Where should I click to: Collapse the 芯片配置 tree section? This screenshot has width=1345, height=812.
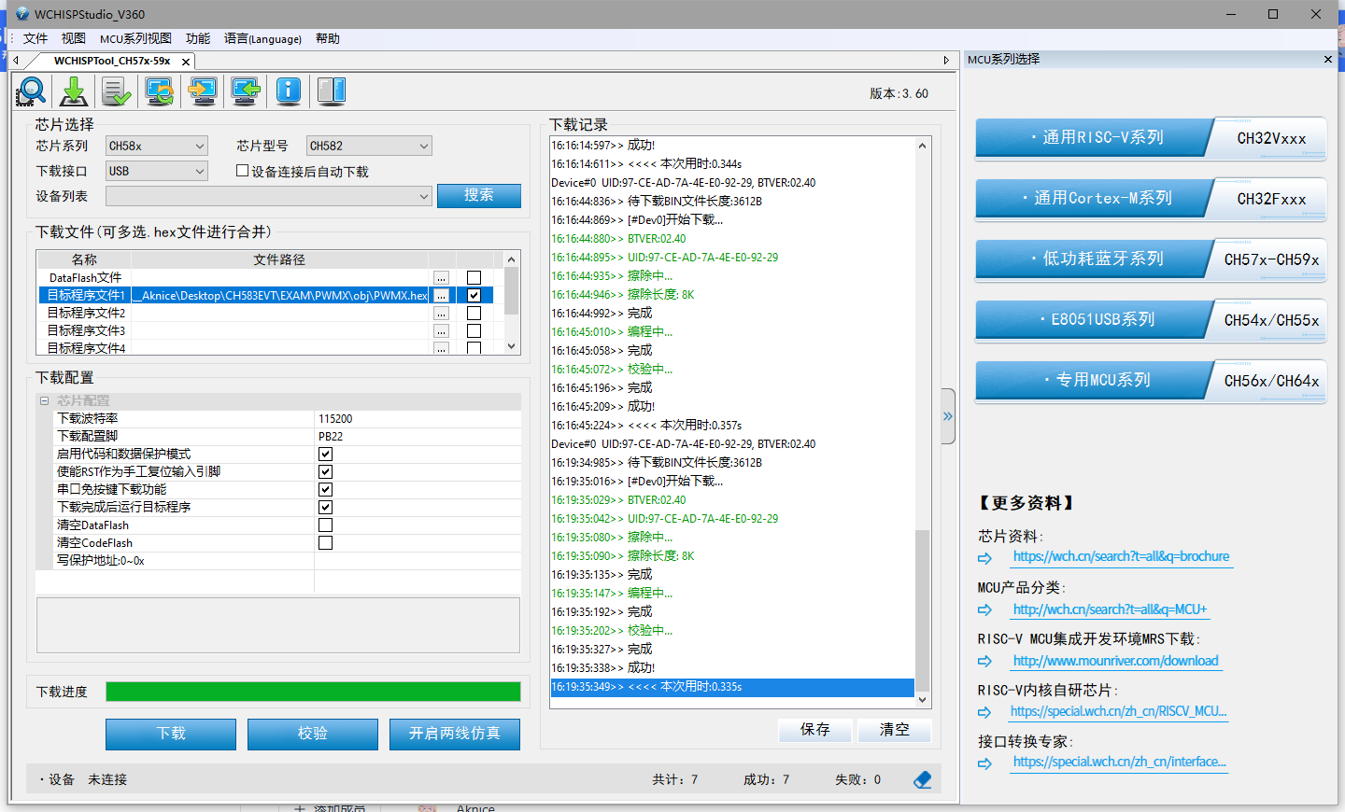[44, 401]
